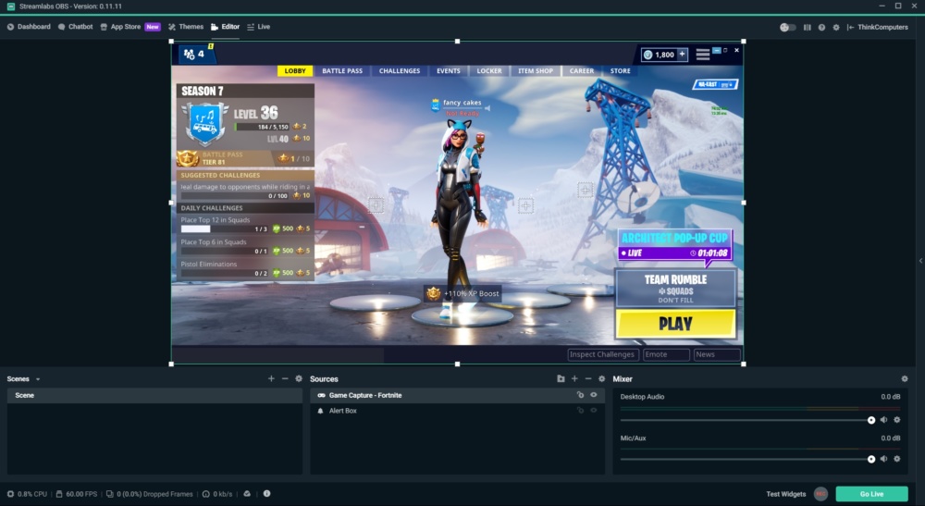Open Mic/Aux settings gear

coord(897,459)
